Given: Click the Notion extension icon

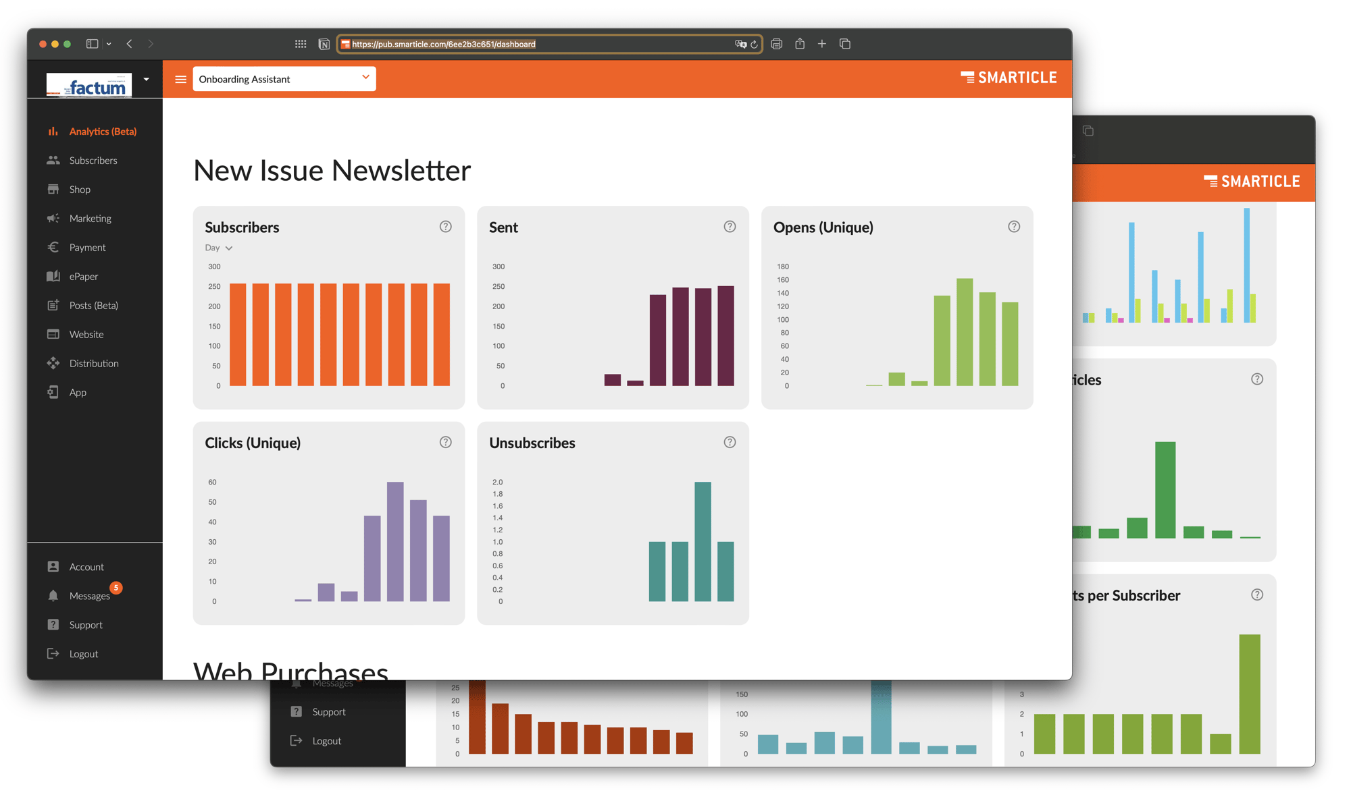Looking at the screenshot, I should click(x=324, y=45).
